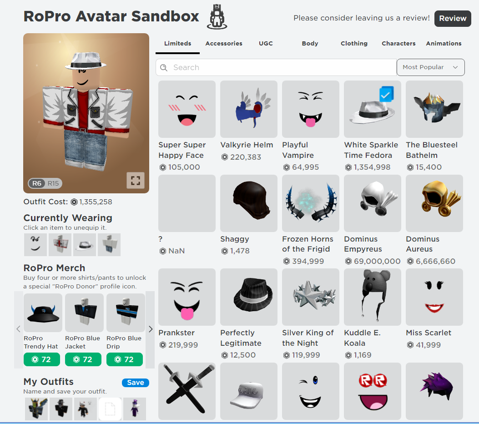
Task: Uncheck the White Sparkle Time Fedora checkbox
Action: tap(387, 94)
